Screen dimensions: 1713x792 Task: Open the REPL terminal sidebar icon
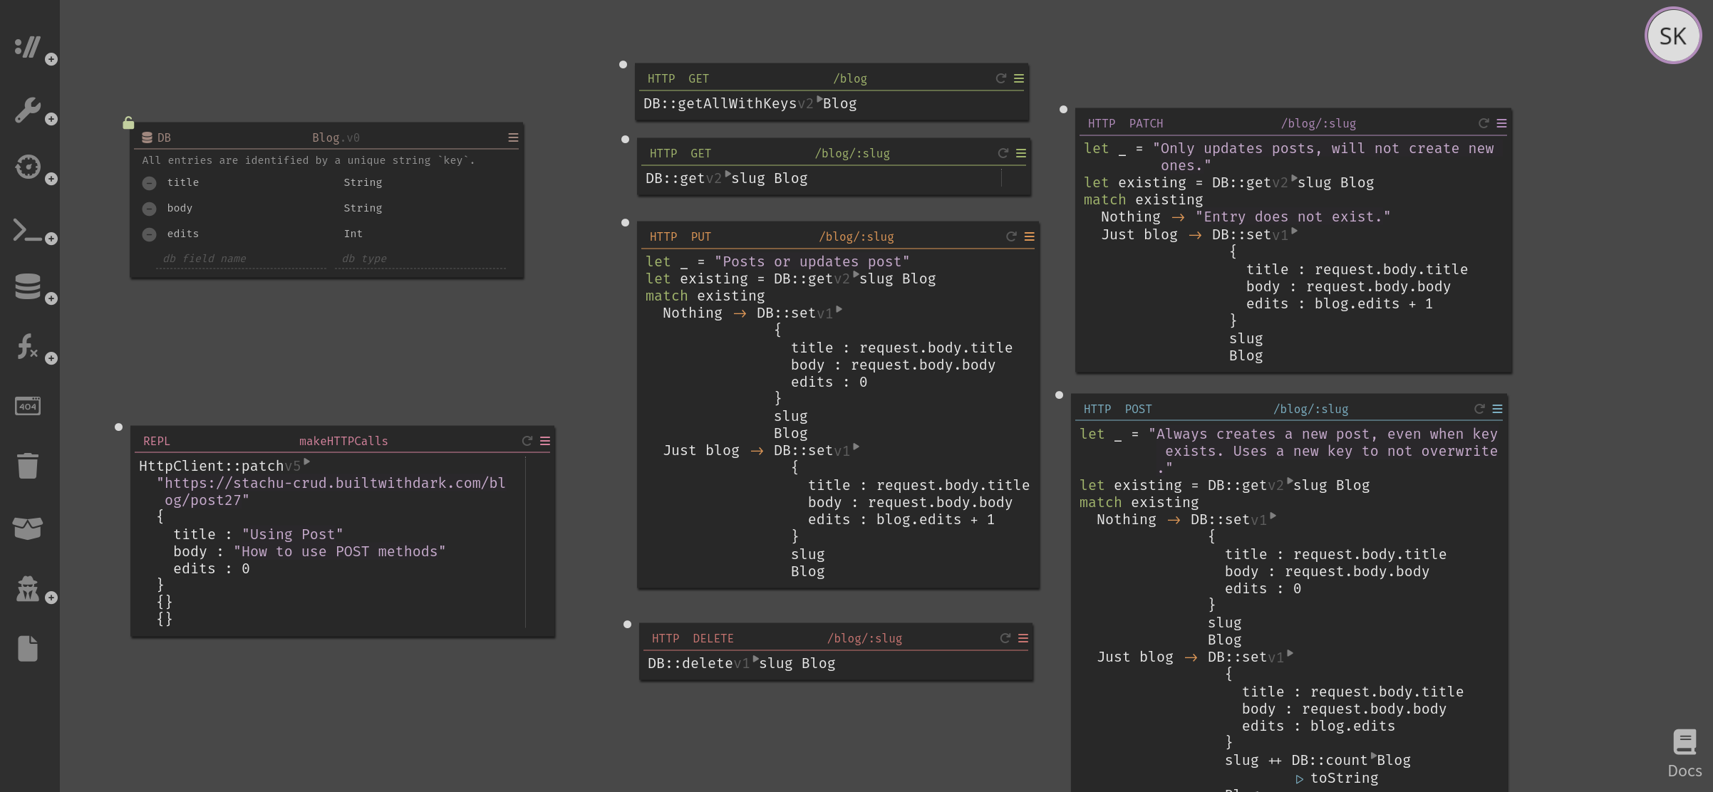(28, 231)
